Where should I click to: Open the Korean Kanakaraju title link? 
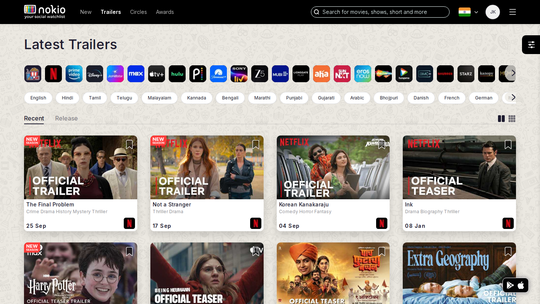(x=304, y=205)
